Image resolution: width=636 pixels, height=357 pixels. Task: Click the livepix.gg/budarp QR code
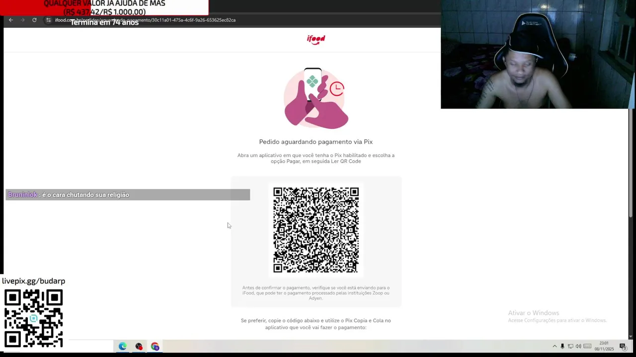coord(34,318)
